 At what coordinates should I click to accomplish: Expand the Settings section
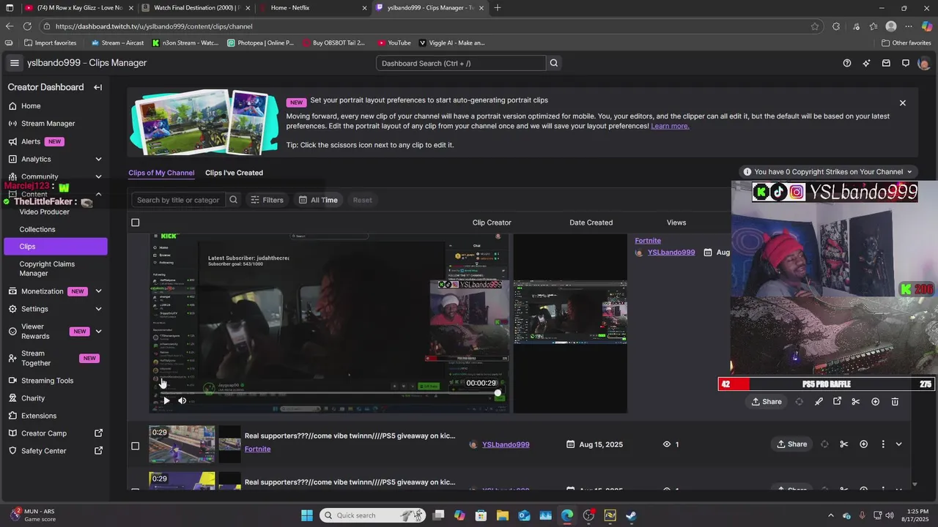(98, 309)
